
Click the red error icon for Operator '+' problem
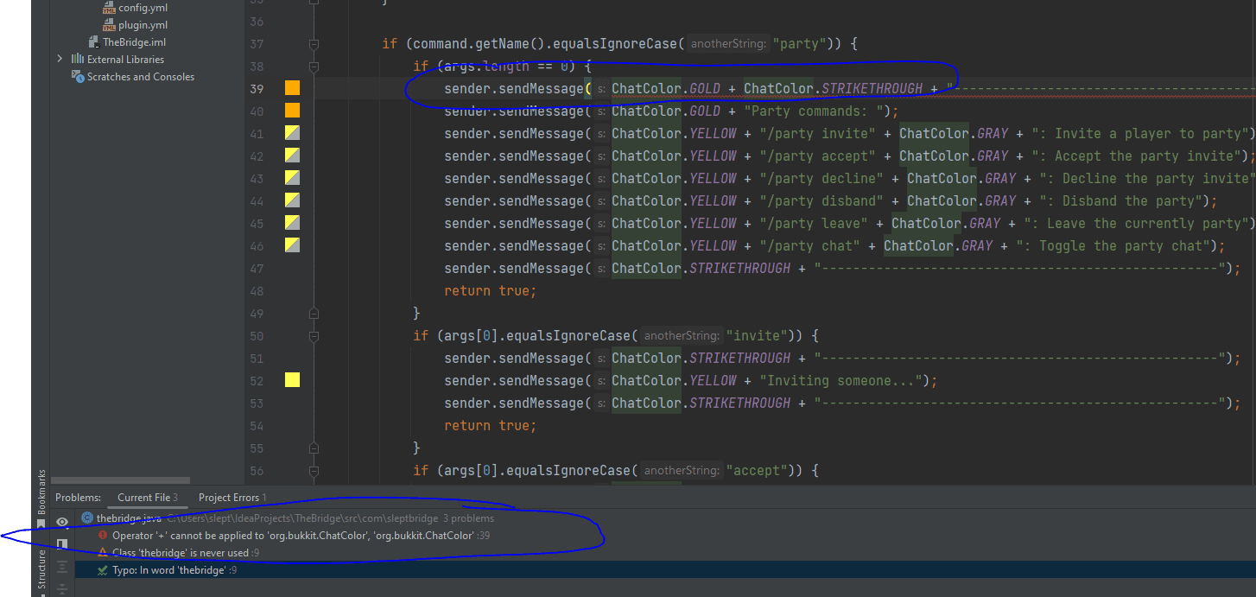tap(103, 536)
